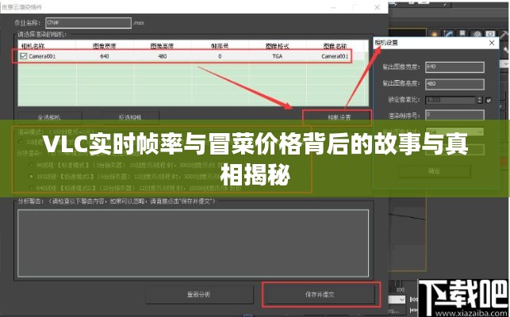Click the locked pixel ratio field 1.333

451,100
